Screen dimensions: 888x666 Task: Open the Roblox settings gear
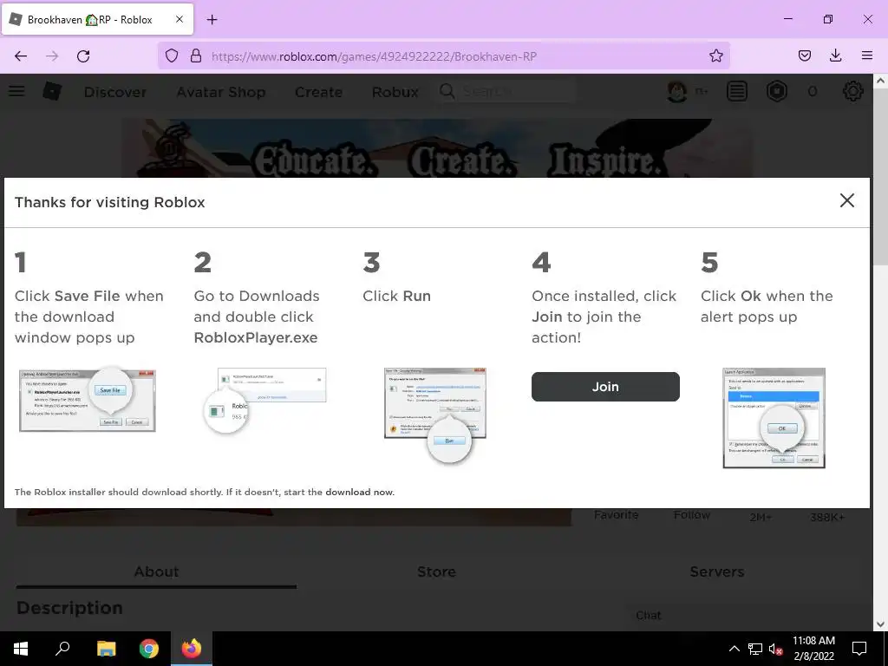point(853,91)
